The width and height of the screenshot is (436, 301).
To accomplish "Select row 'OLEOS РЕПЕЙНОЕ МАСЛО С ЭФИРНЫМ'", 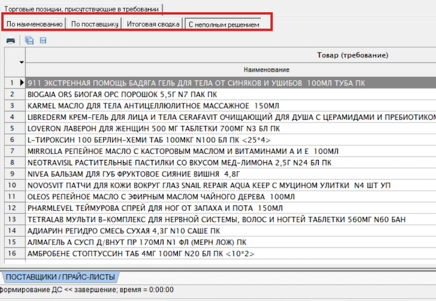I will click(x=231, y=197).
